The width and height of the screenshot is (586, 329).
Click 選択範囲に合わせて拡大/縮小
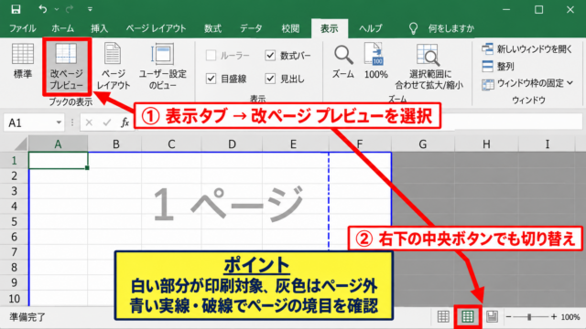429,67
